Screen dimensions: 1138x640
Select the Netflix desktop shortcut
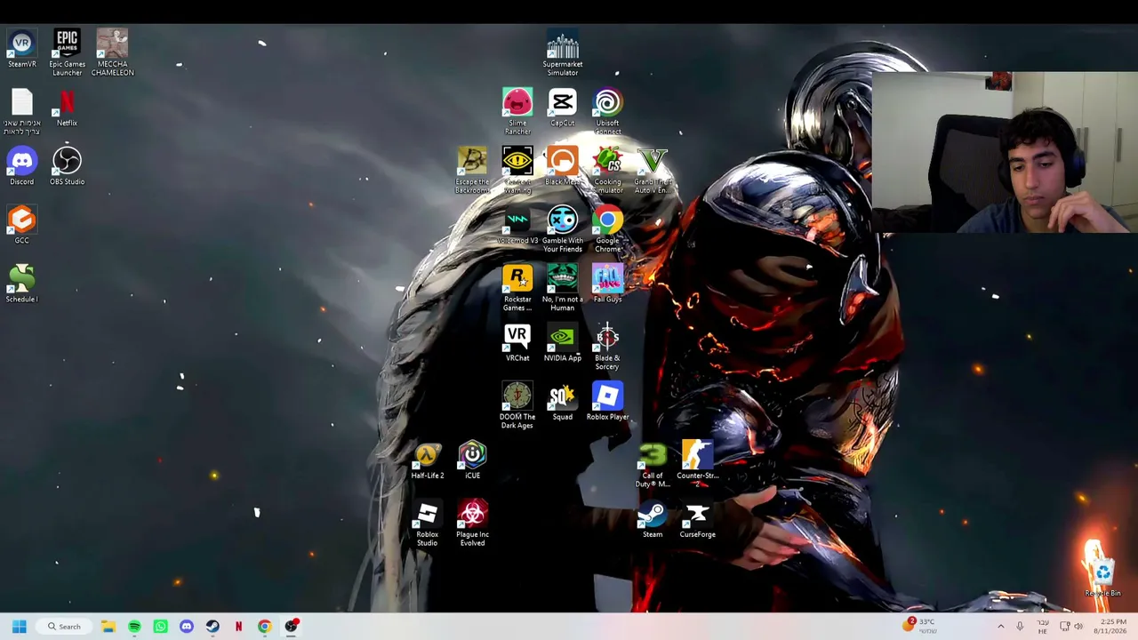click(x=67, y=108)
